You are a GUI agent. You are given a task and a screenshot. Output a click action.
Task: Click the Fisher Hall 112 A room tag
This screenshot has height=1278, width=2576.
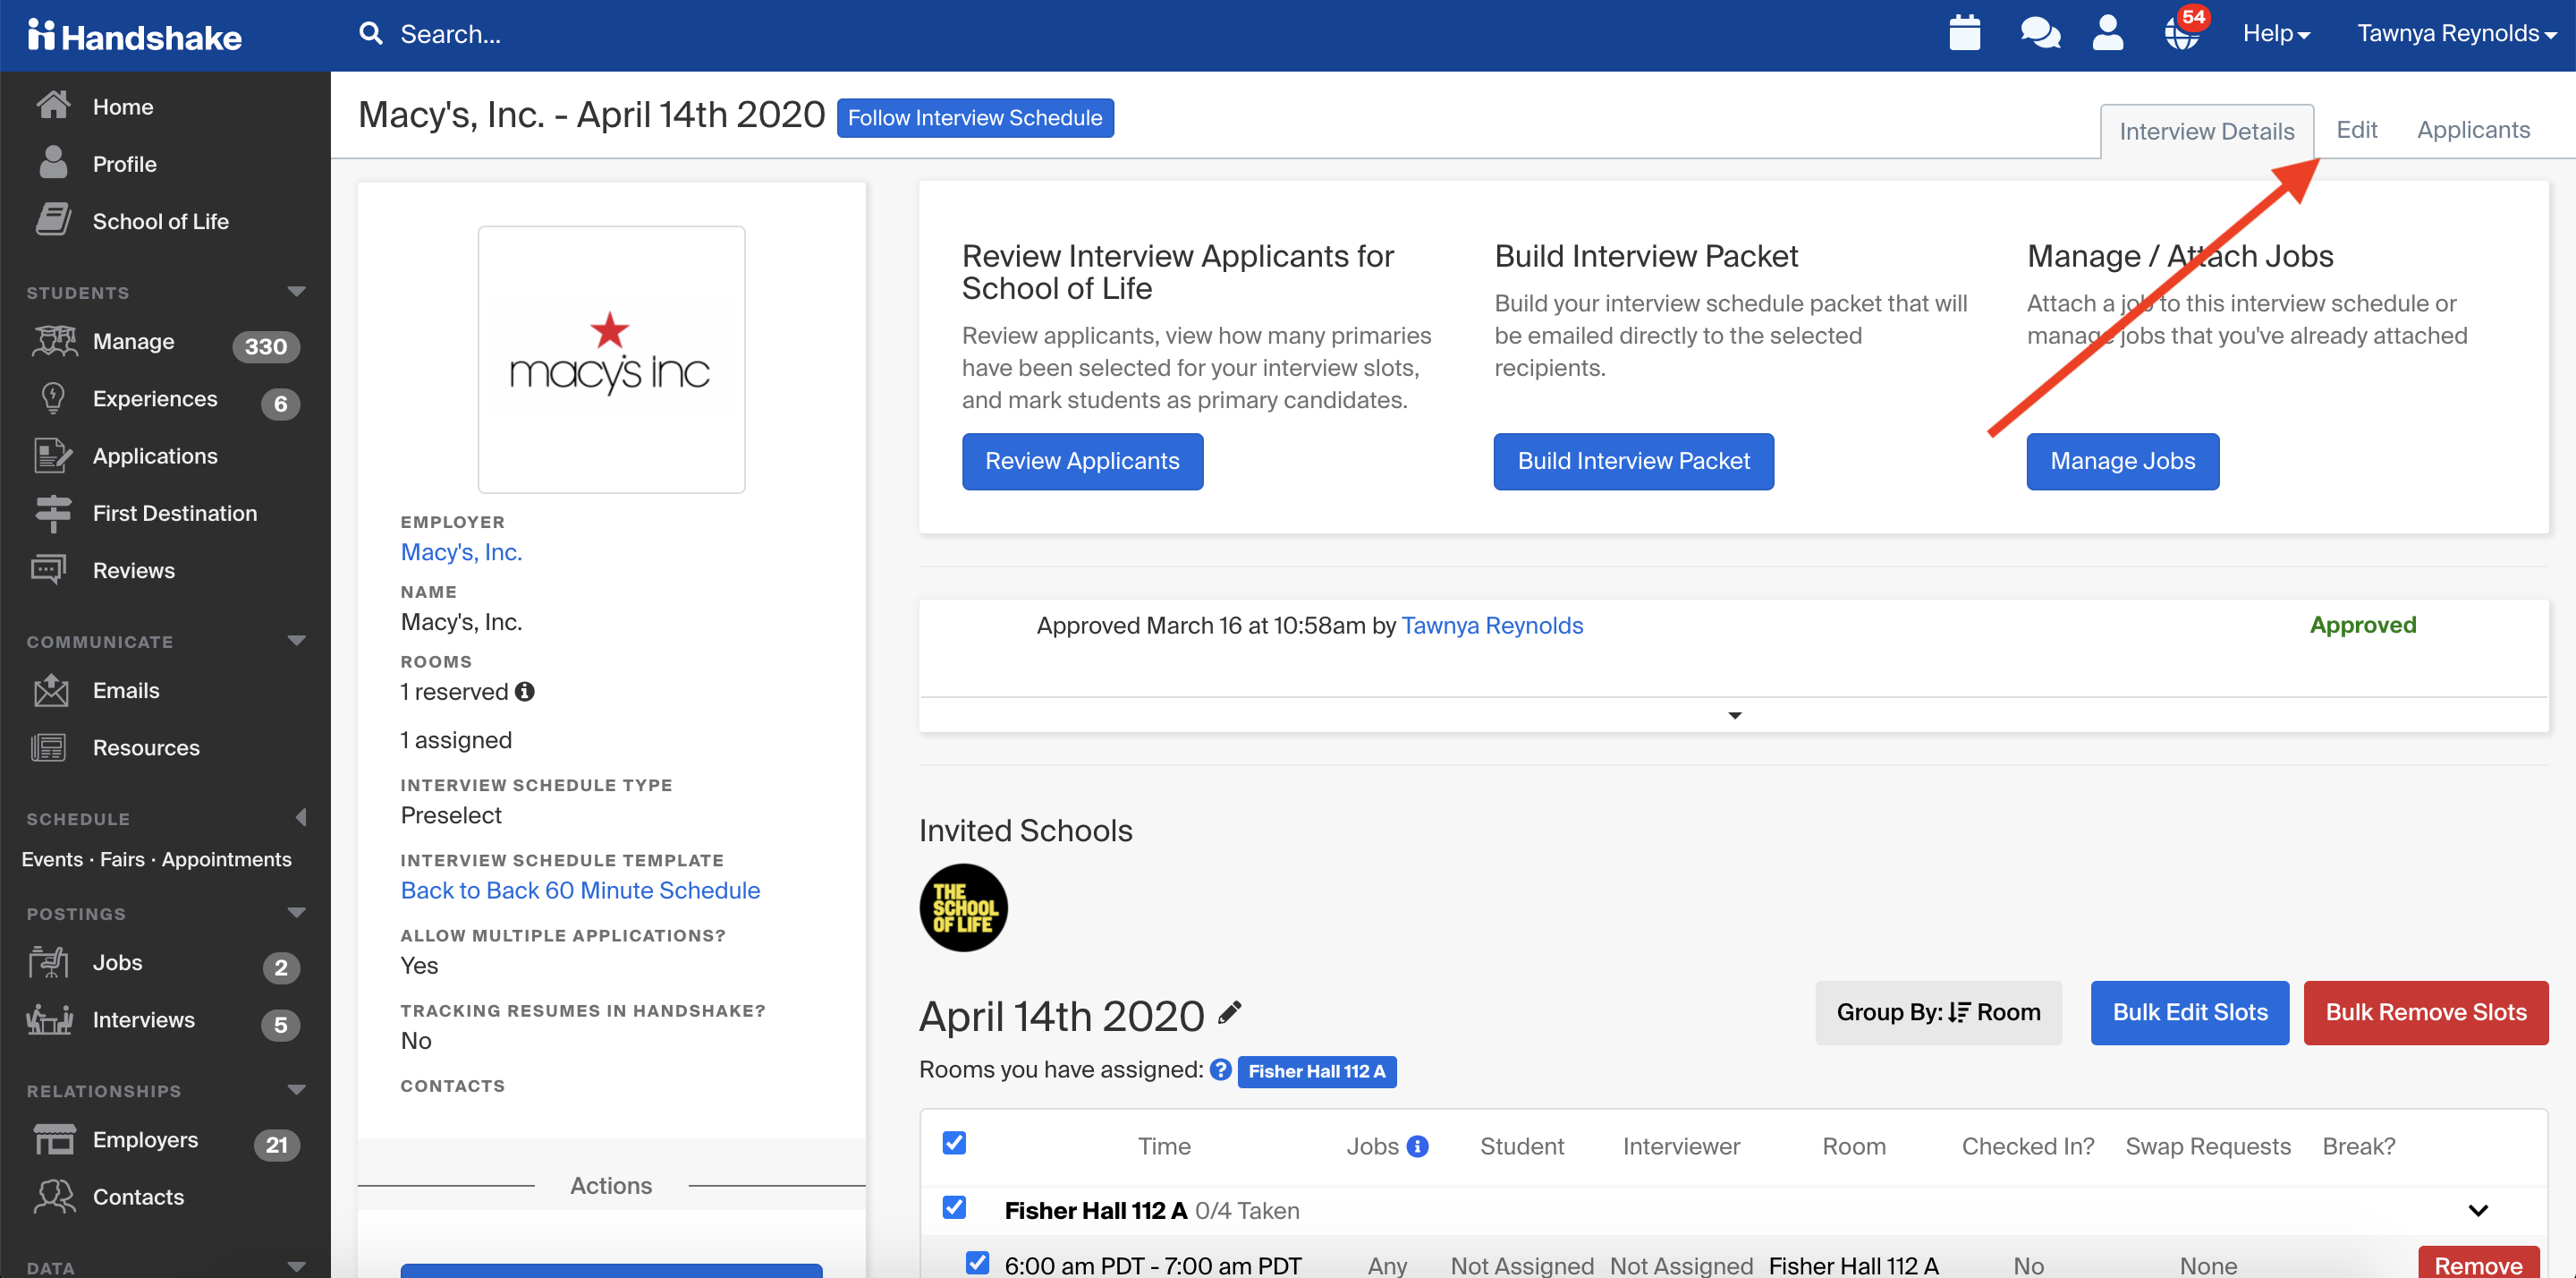1316,1071
